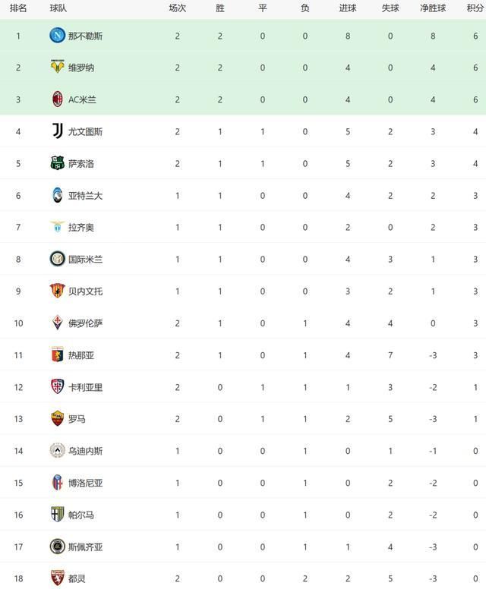The width and height of the screenshot is (486, 589).
Task: Click the 排名 column header
Action: pos(18,8)
